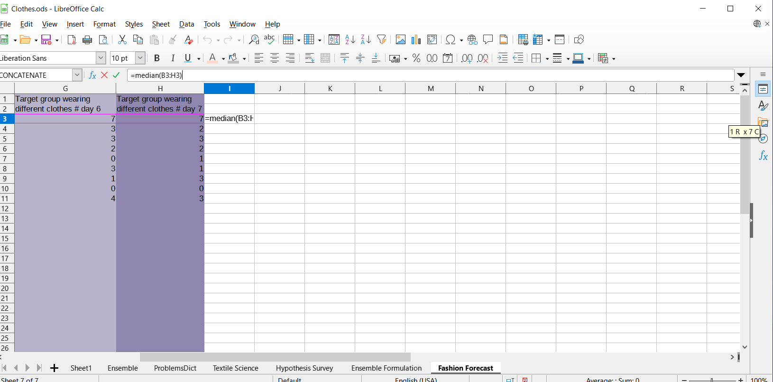Insert a hyperlink

point(472,40)
